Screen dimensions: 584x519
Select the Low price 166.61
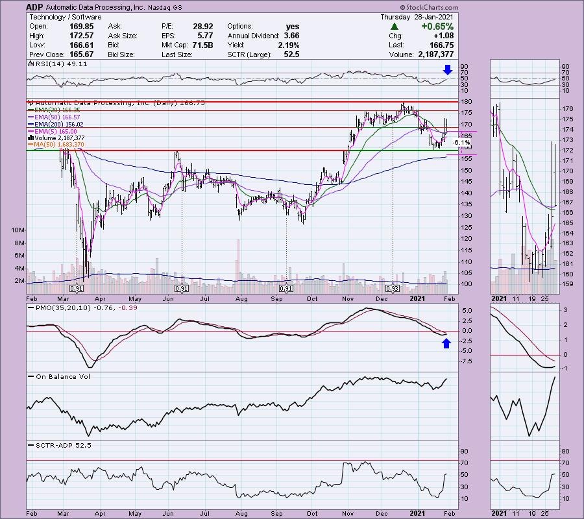(x=82, y=45)
